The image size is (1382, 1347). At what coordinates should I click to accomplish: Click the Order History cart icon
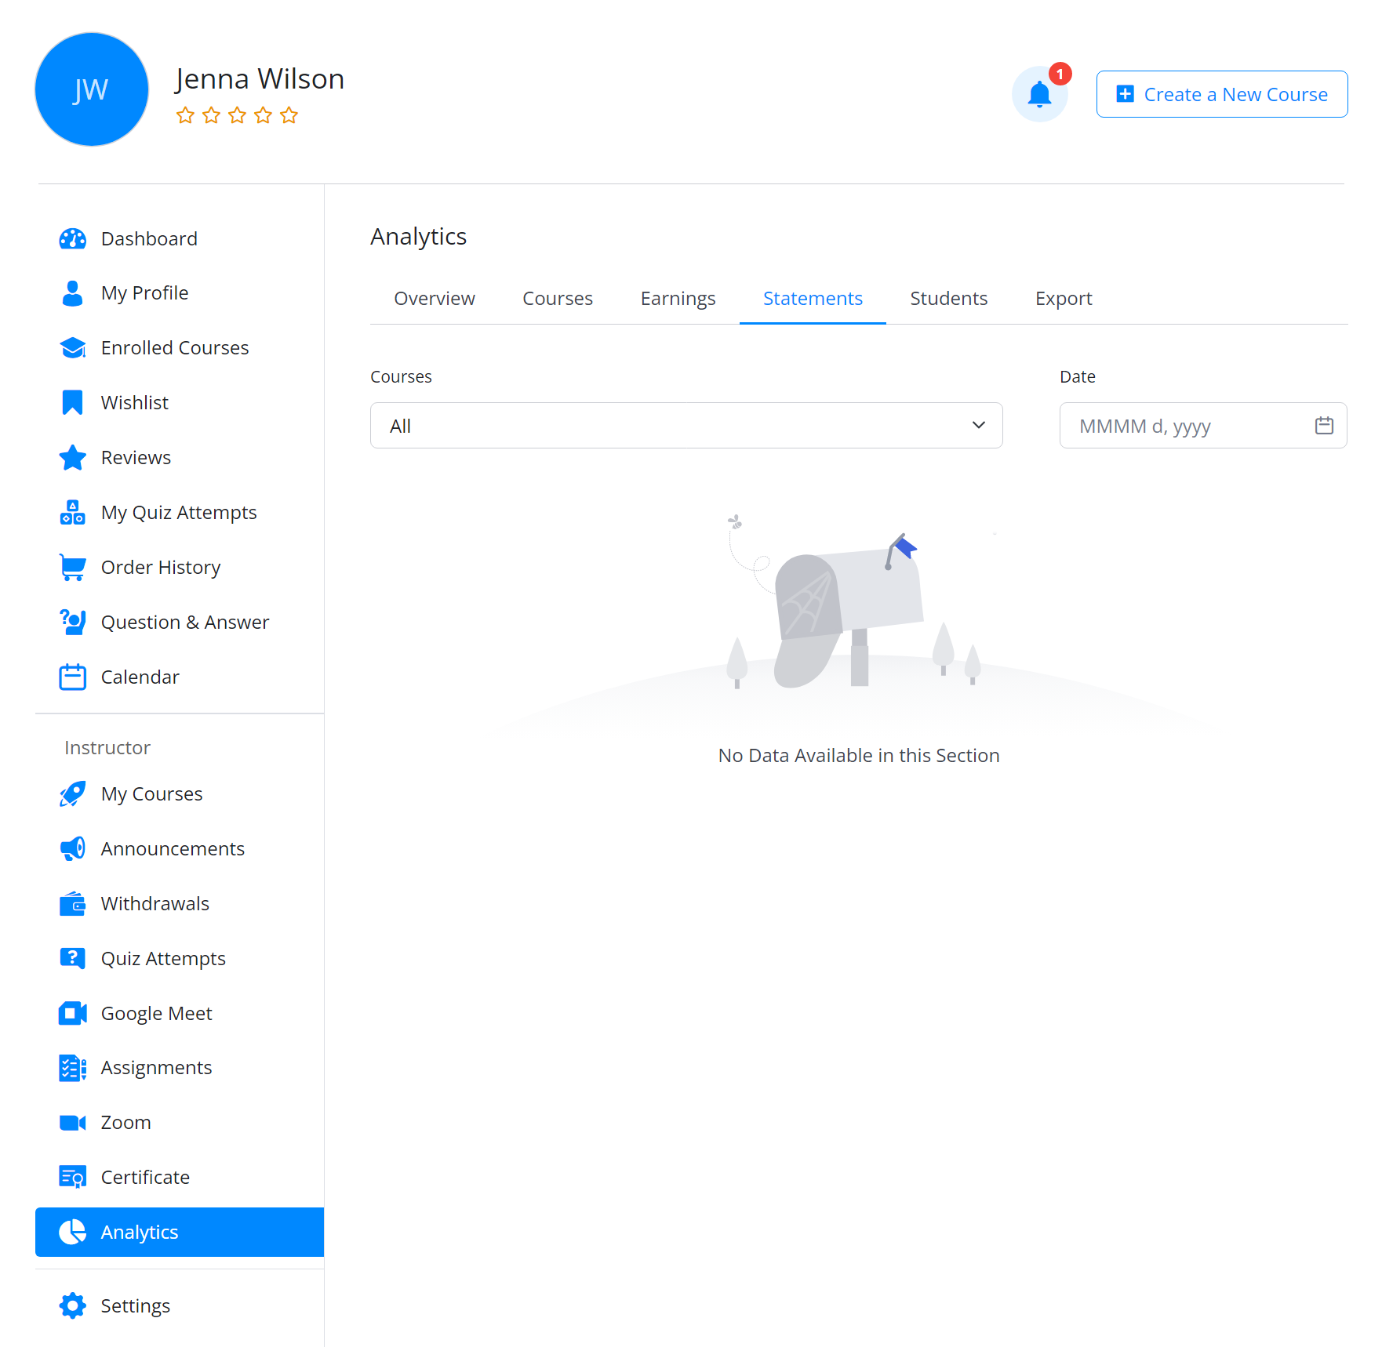point(73,568)
